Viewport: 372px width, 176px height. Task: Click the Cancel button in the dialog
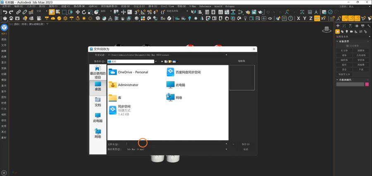coord(246,149)
